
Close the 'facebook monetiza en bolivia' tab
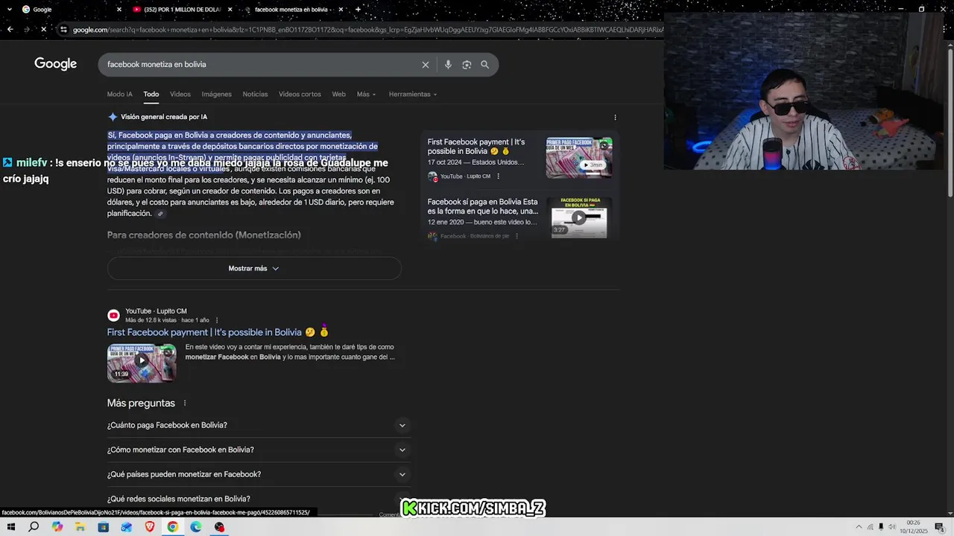[341, 10]
